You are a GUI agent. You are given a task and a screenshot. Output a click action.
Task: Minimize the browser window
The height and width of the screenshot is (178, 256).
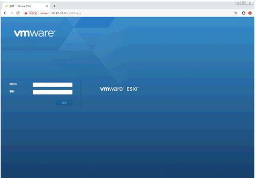click(237, 3)
